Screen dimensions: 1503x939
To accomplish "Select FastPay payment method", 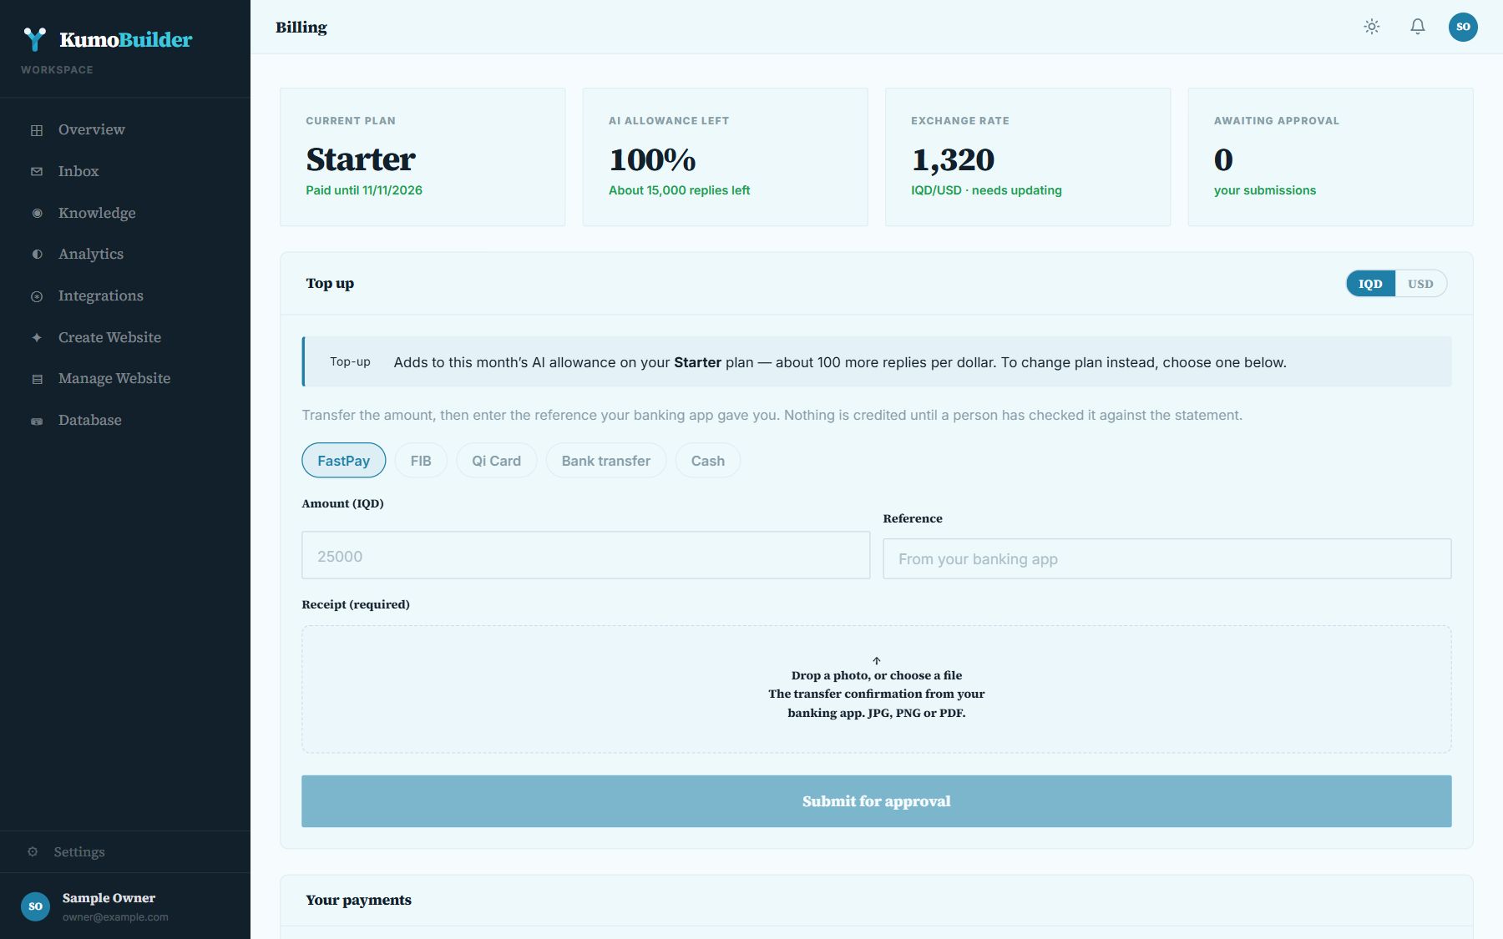I will click(x=343, y=461).
